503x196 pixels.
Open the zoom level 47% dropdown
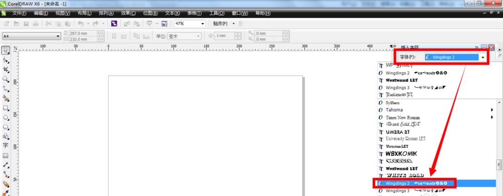202,24
